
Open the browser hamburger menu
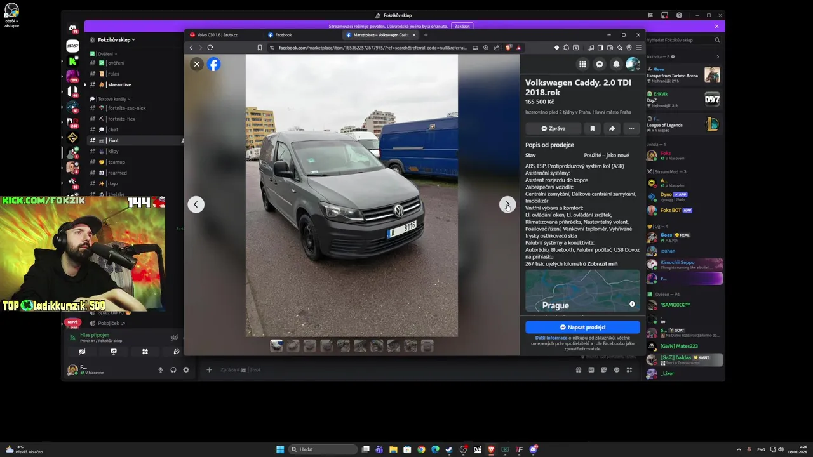(x=638, y=48)
